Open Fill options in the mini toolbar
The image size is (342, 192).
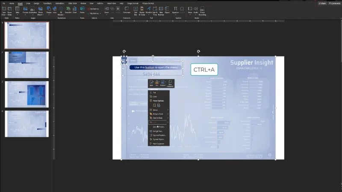click(x=157, y=83)
